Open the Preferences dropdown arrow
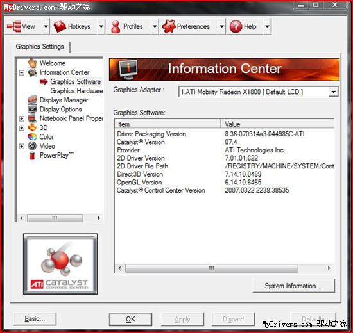353x333 pixels. point(222,26)
